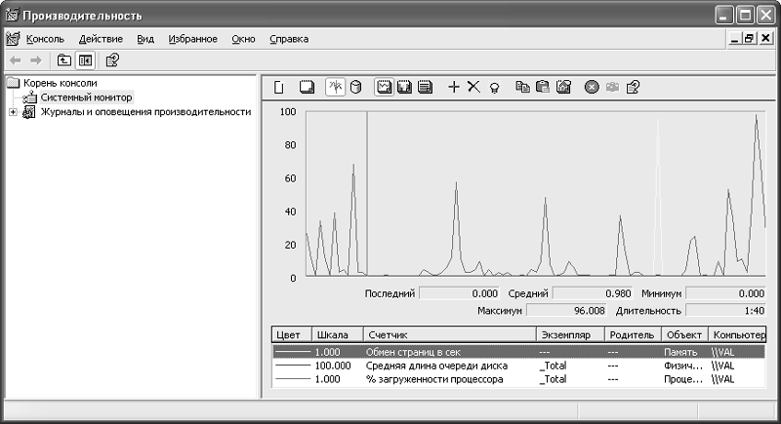The image size is (781, 424).
Task: Open the Избранное menu
Action: pyautogui.click(x=192, y=39)
